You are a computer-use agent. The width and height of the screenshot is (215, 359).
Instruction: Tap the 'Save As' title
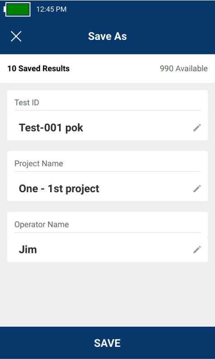[x=108, y=36]
